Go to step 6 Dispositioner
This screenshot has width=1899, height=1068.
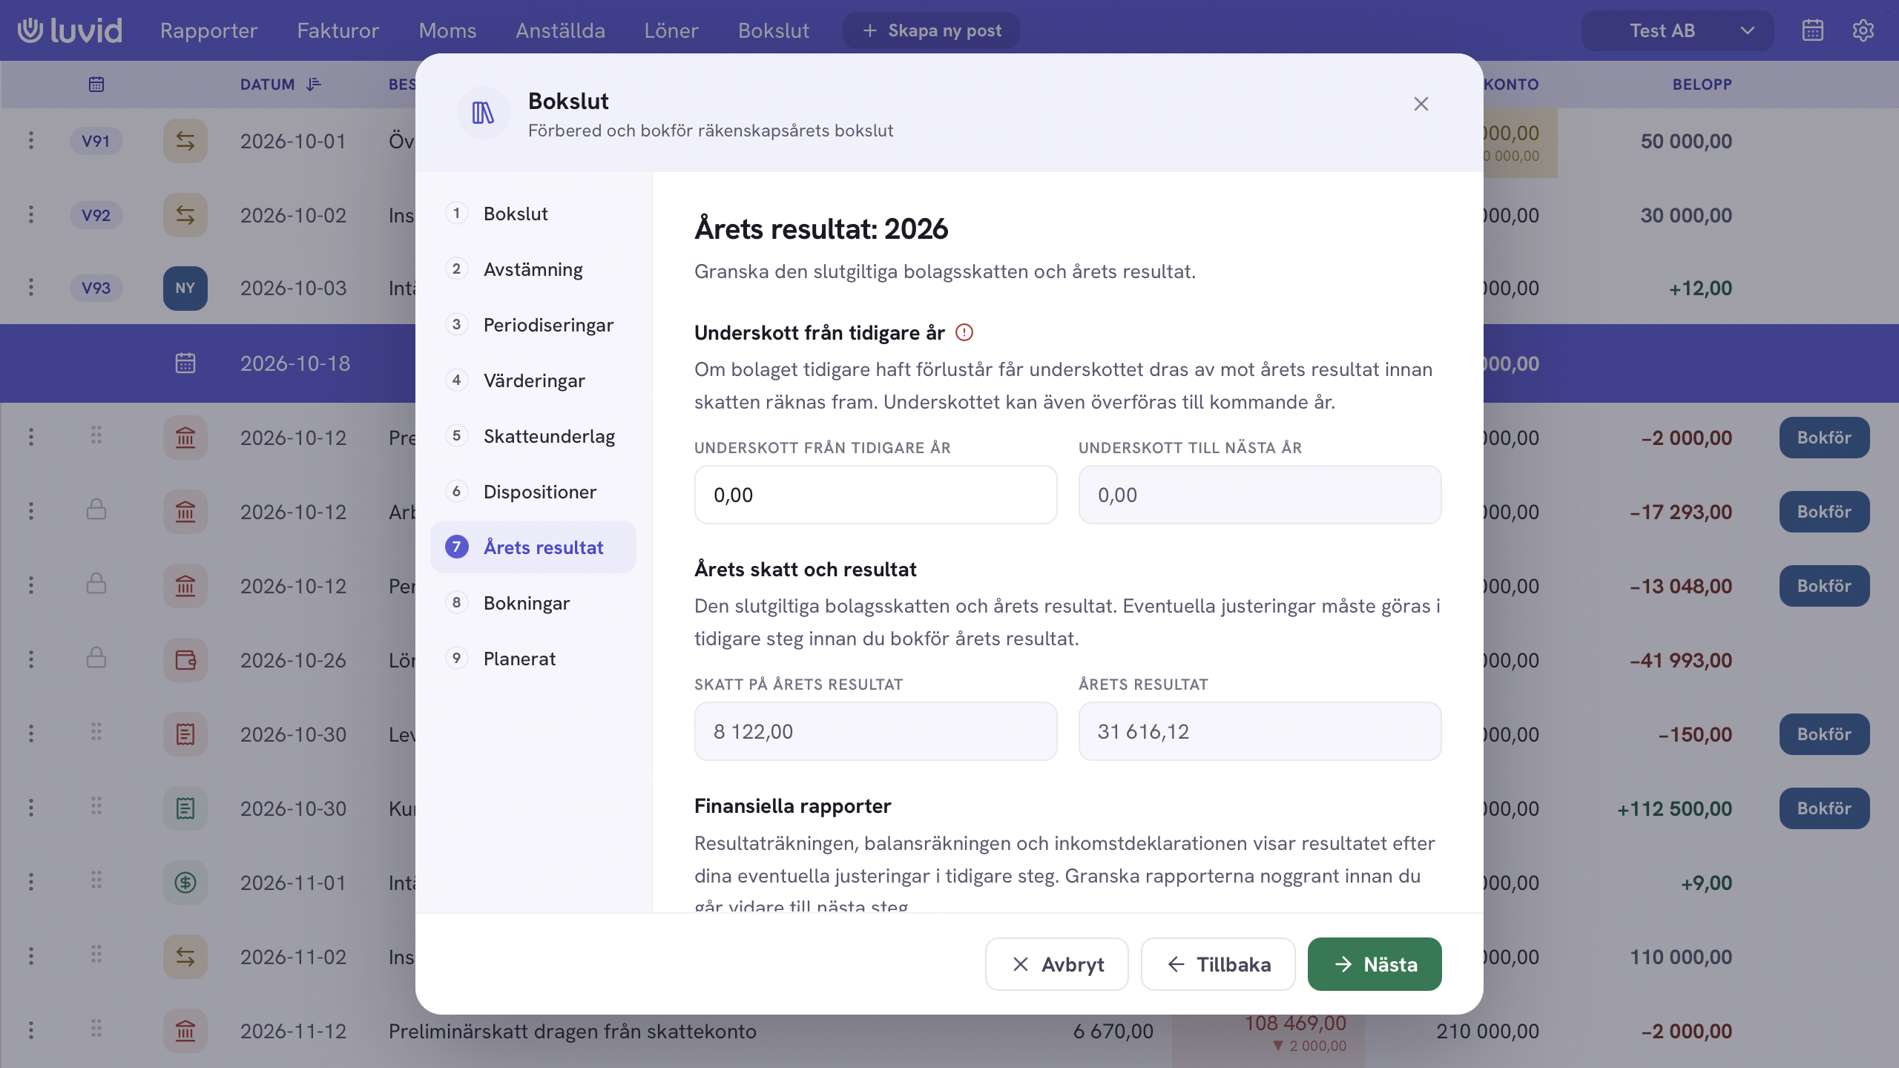(533, 492)
